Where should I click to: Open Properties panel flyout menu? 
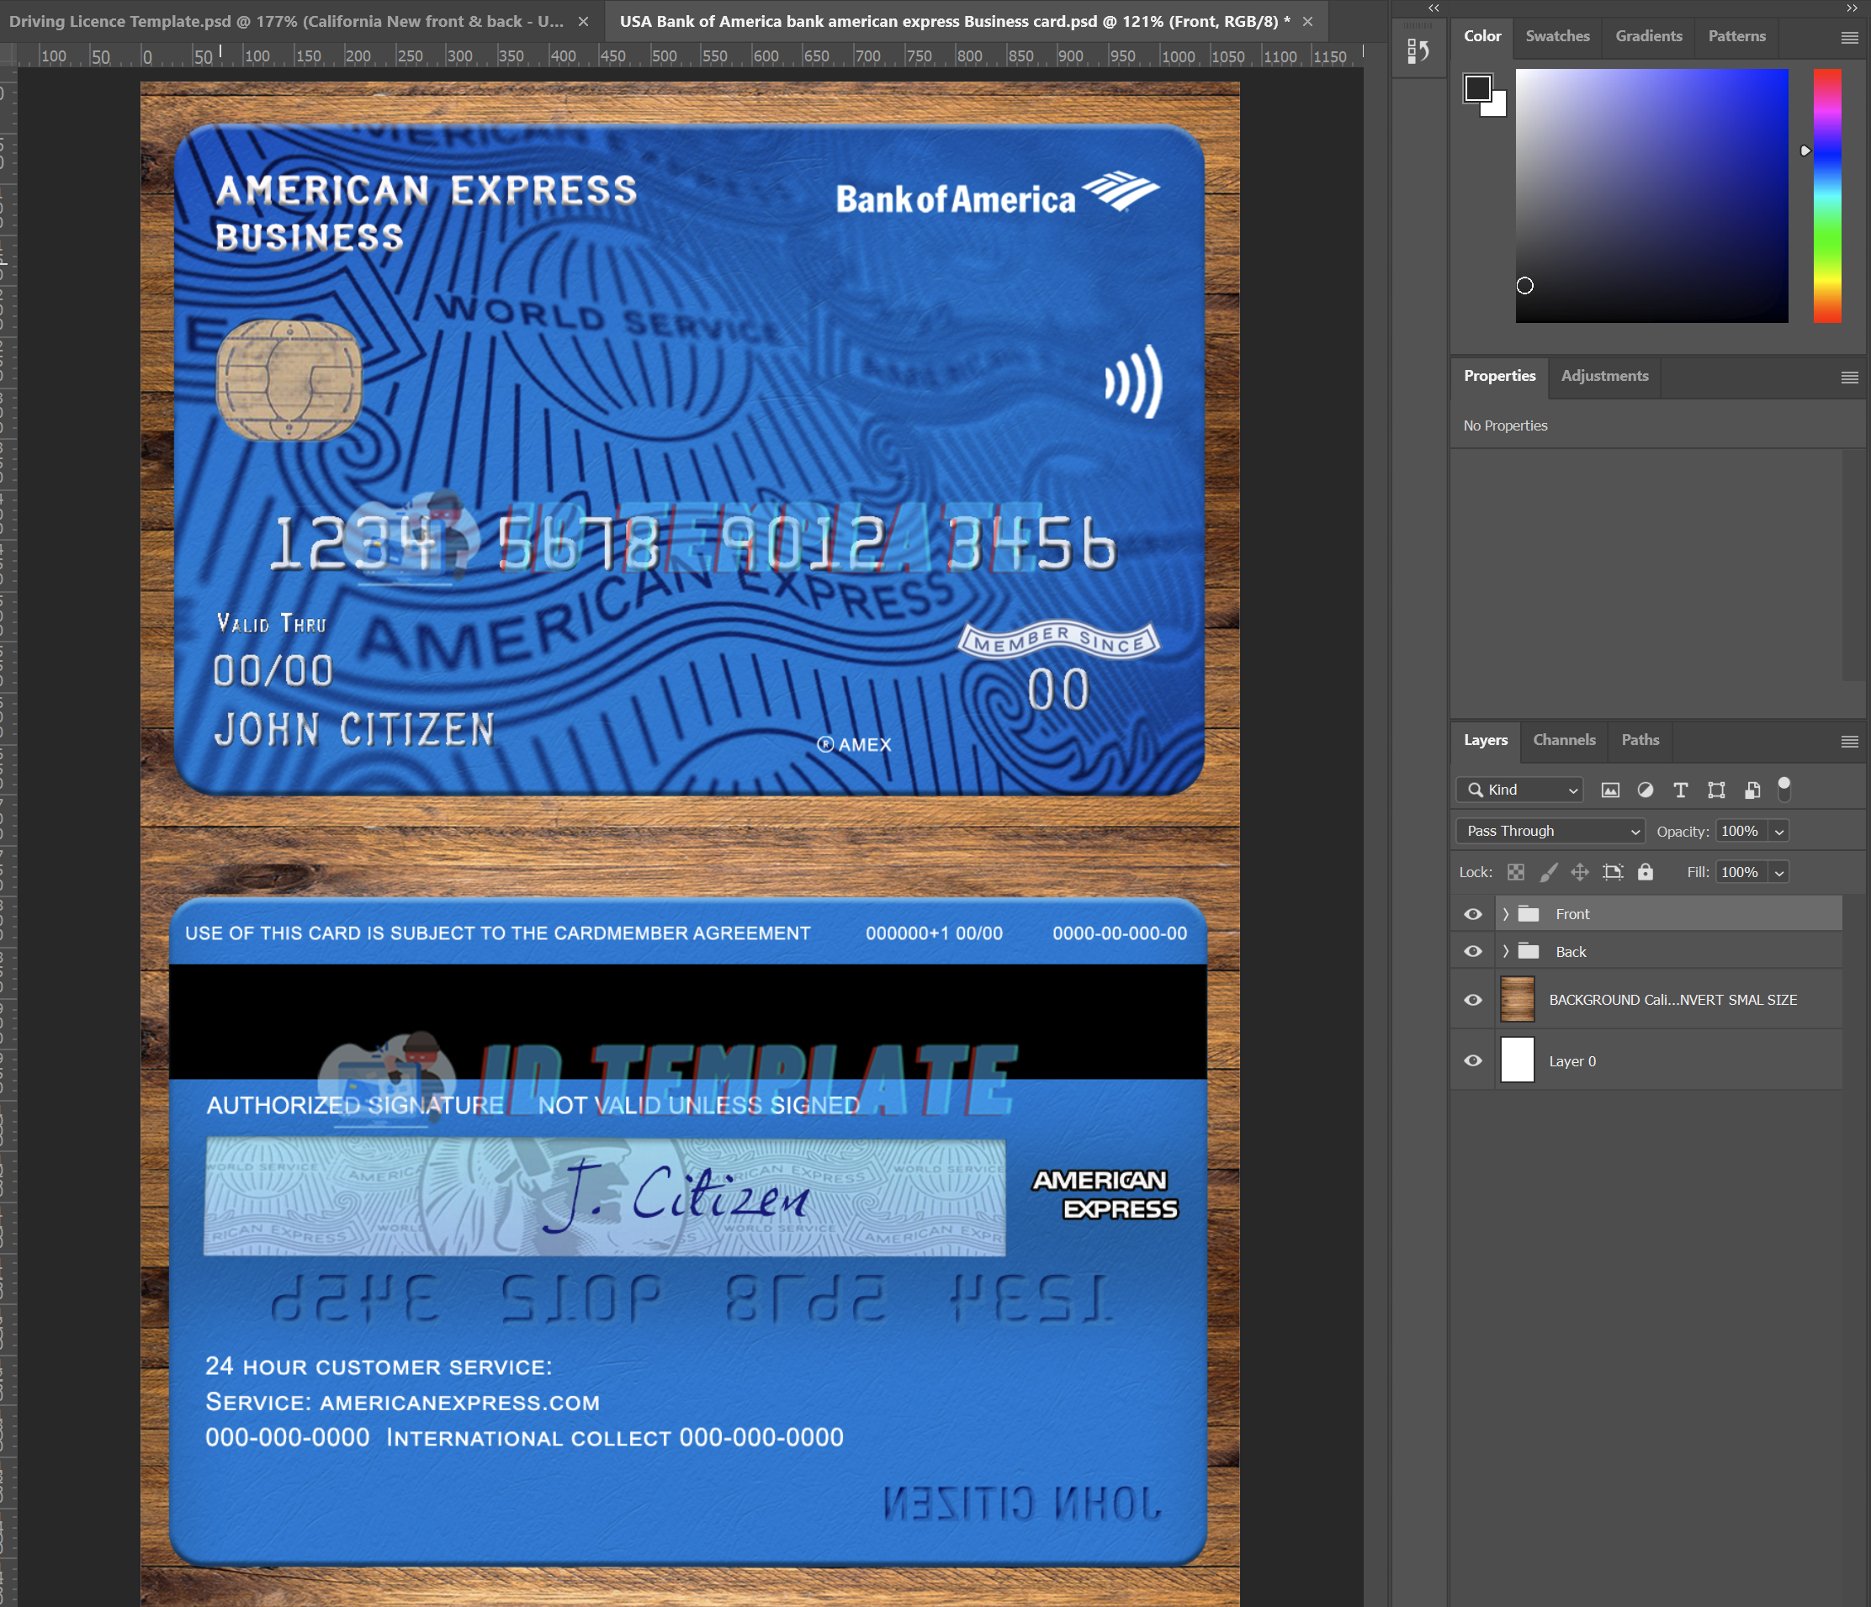pyautogui.click(x=1849, y=378)
